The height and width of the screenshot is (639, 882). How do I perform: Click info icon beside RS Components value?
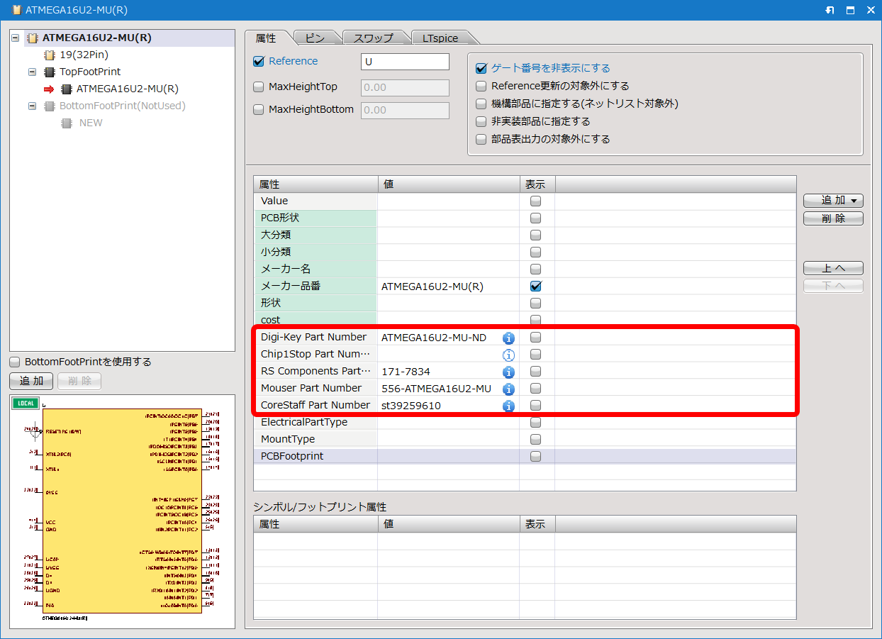point(508,372)
